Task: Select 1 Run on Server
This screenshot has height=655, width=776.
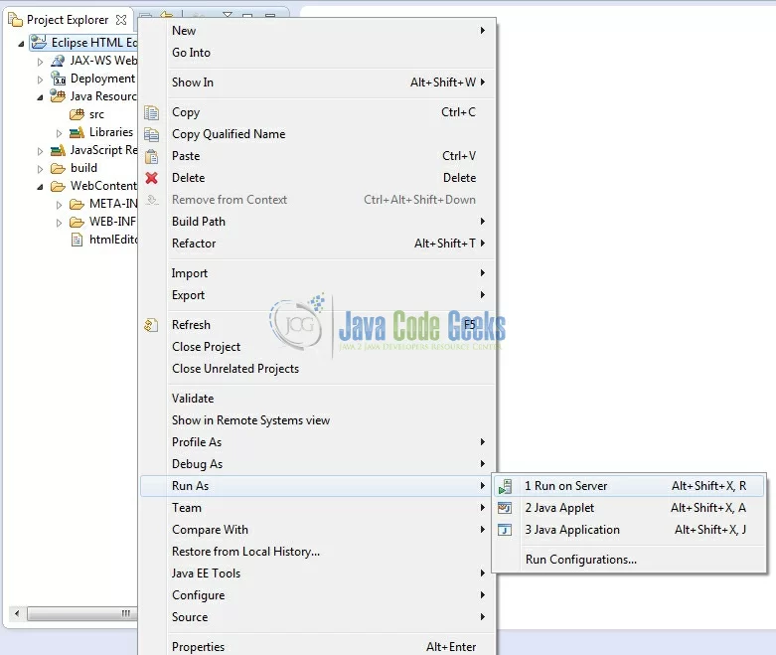Action: [630, 486]
